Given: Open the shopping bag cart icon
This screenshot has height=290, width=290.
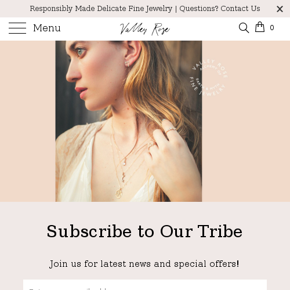Looking at the screenshot, I should click(x=260, y=27).
